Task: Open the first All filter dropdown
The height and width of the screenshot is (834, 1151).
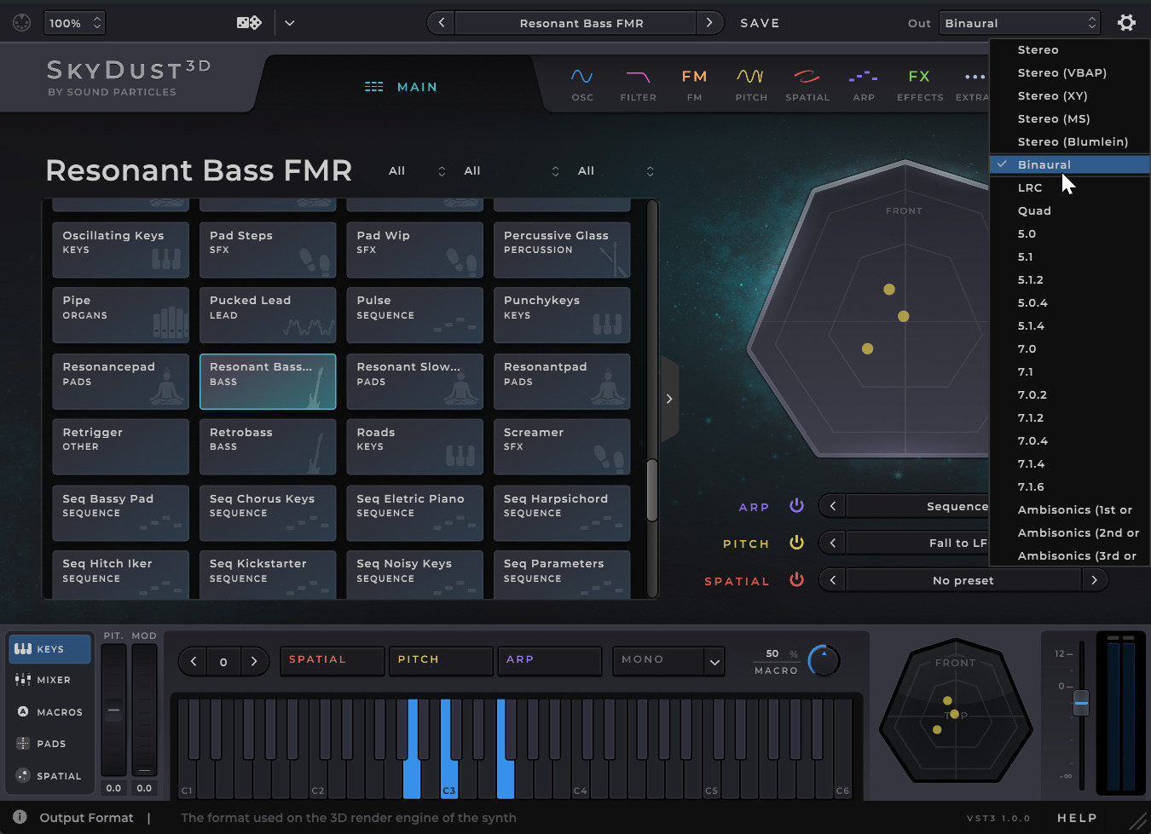Action: point(416,170)
